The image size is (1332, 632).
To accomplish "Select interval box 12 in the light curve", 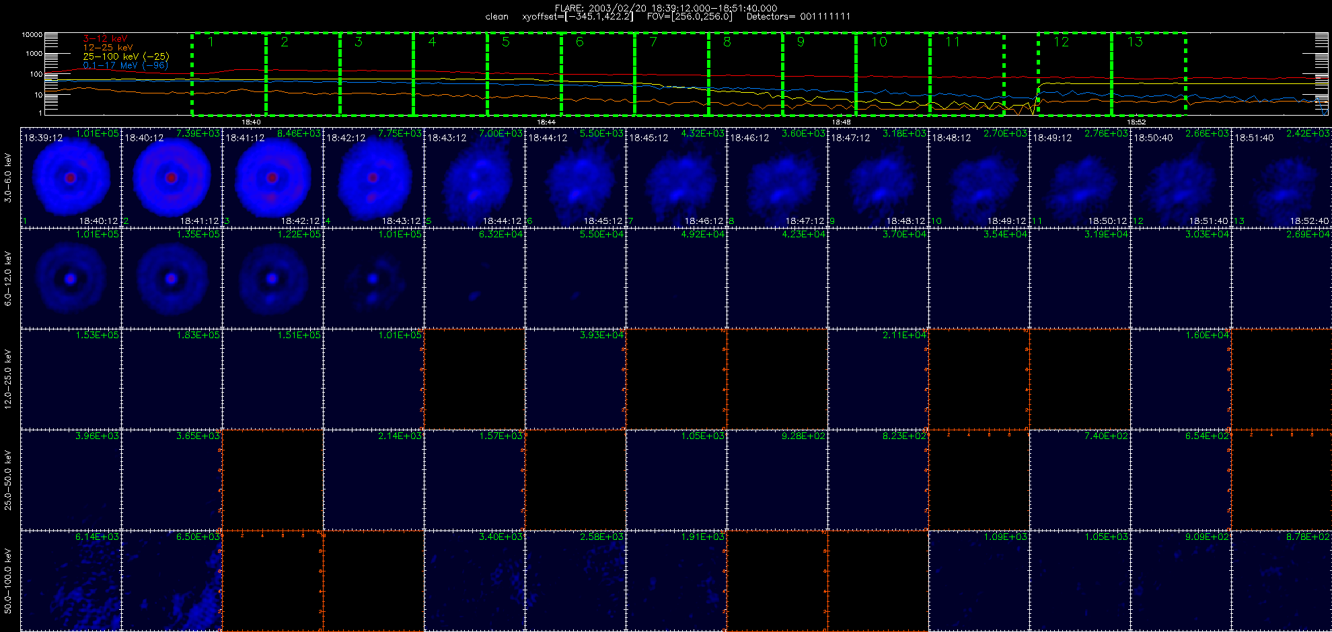I will coord(1074,74).
